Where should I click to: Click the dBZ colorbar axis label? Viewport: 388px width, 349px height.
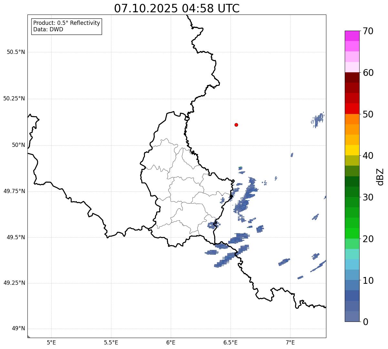point(380,176)
